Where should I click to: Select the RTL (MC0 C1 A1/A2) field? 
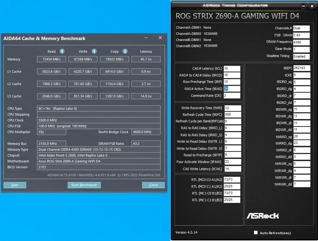pos(232,186)
